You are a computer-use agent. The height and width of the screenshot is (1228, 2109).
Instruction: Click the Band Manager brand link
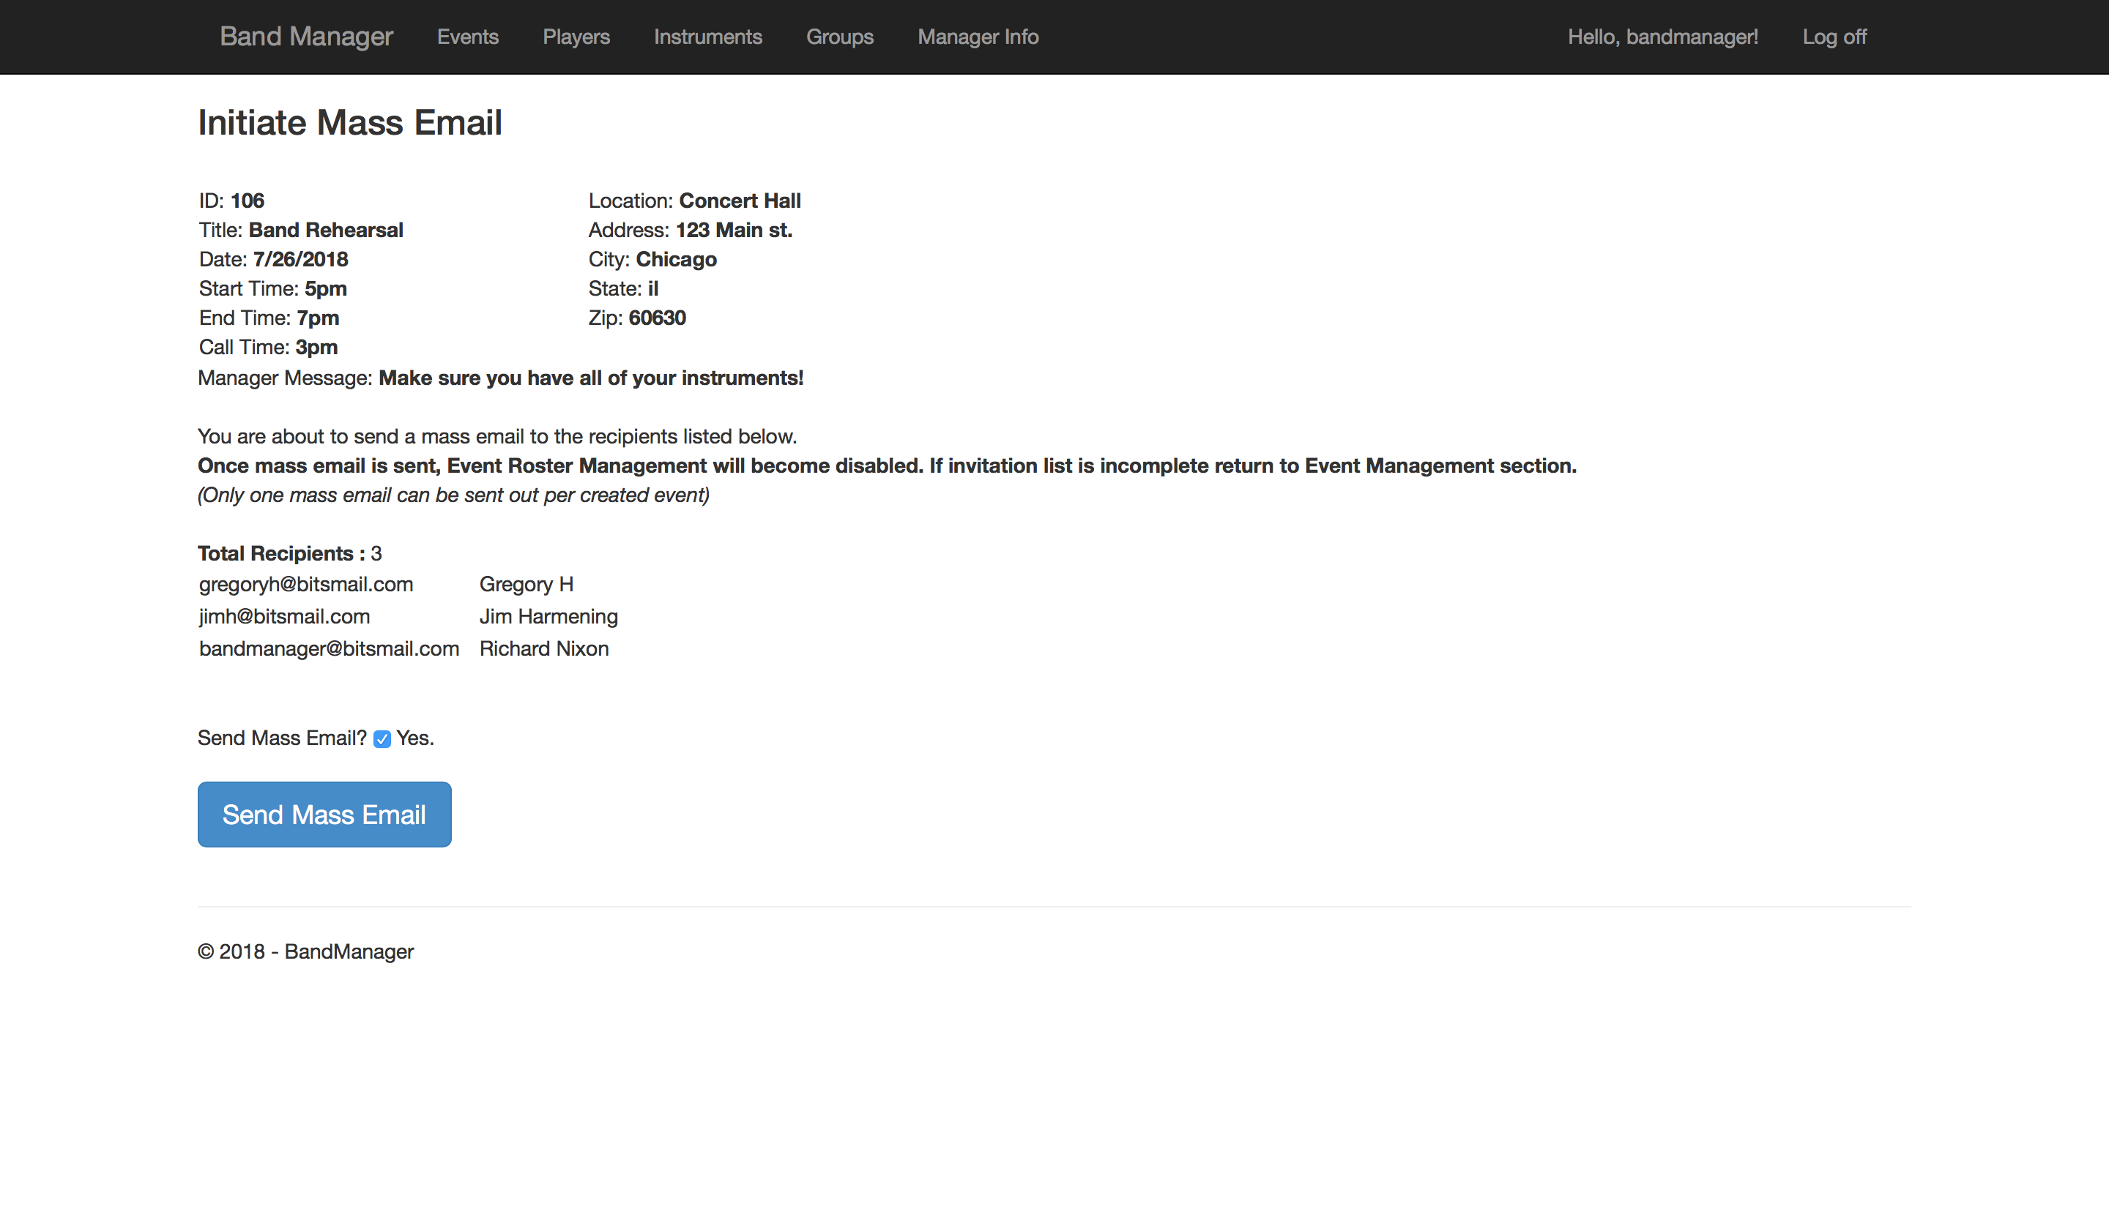[x=305, y=37]
